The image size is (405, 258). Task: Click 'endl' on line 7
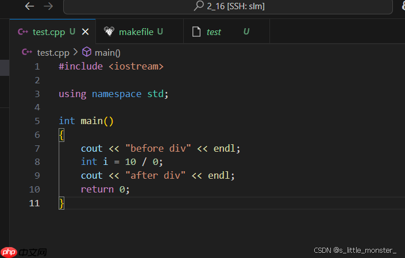[225, 148]
